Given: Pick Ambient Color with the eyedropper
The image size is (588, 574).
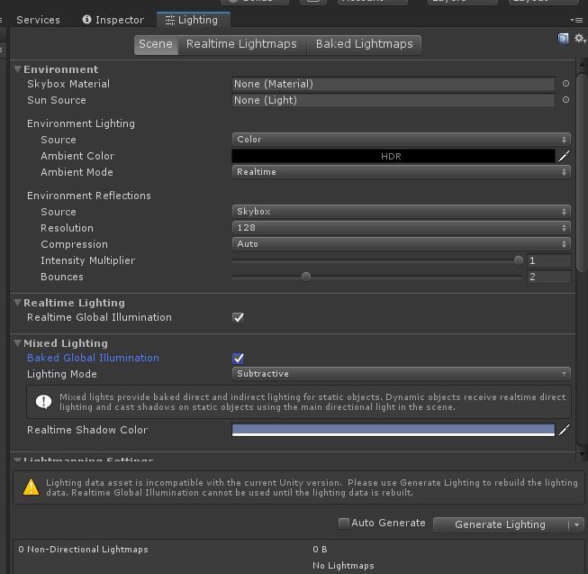Looking at the screenshot, I should 564,156.
